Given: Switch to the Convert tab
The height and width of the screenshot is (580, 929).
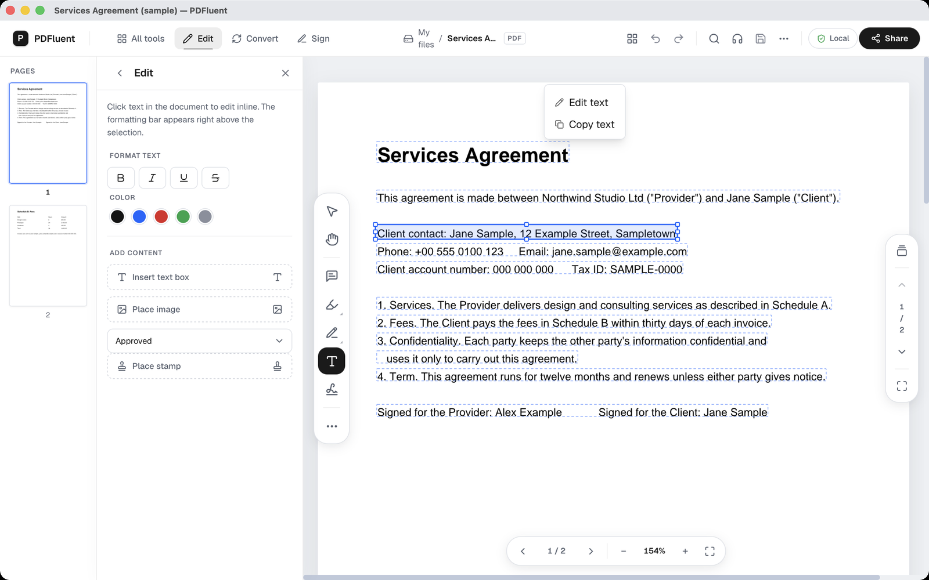Looking at the screenshot, I should (x=255, y=38).
